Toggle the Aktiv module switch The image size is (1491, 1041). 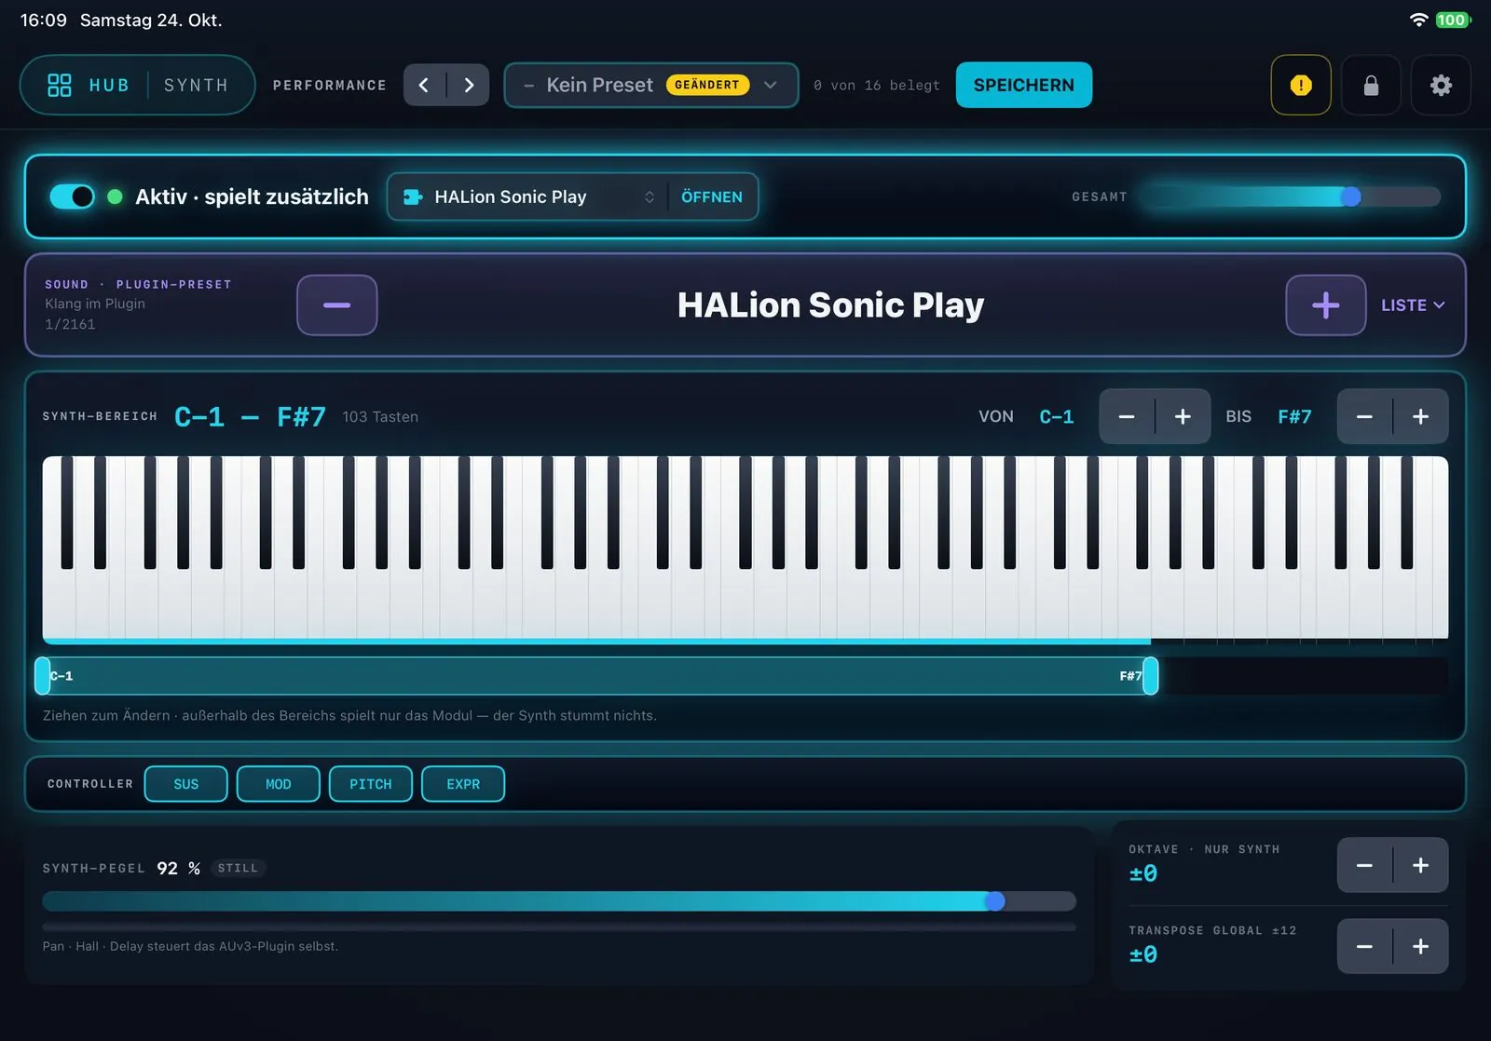[x=72, y=196]
